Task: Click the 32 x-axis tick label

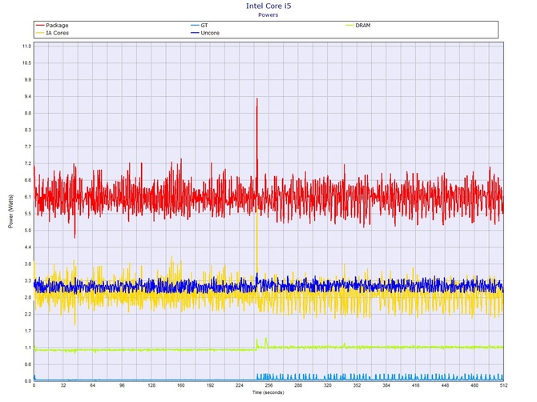Action: pyautogui.click(x=63, y=385)
